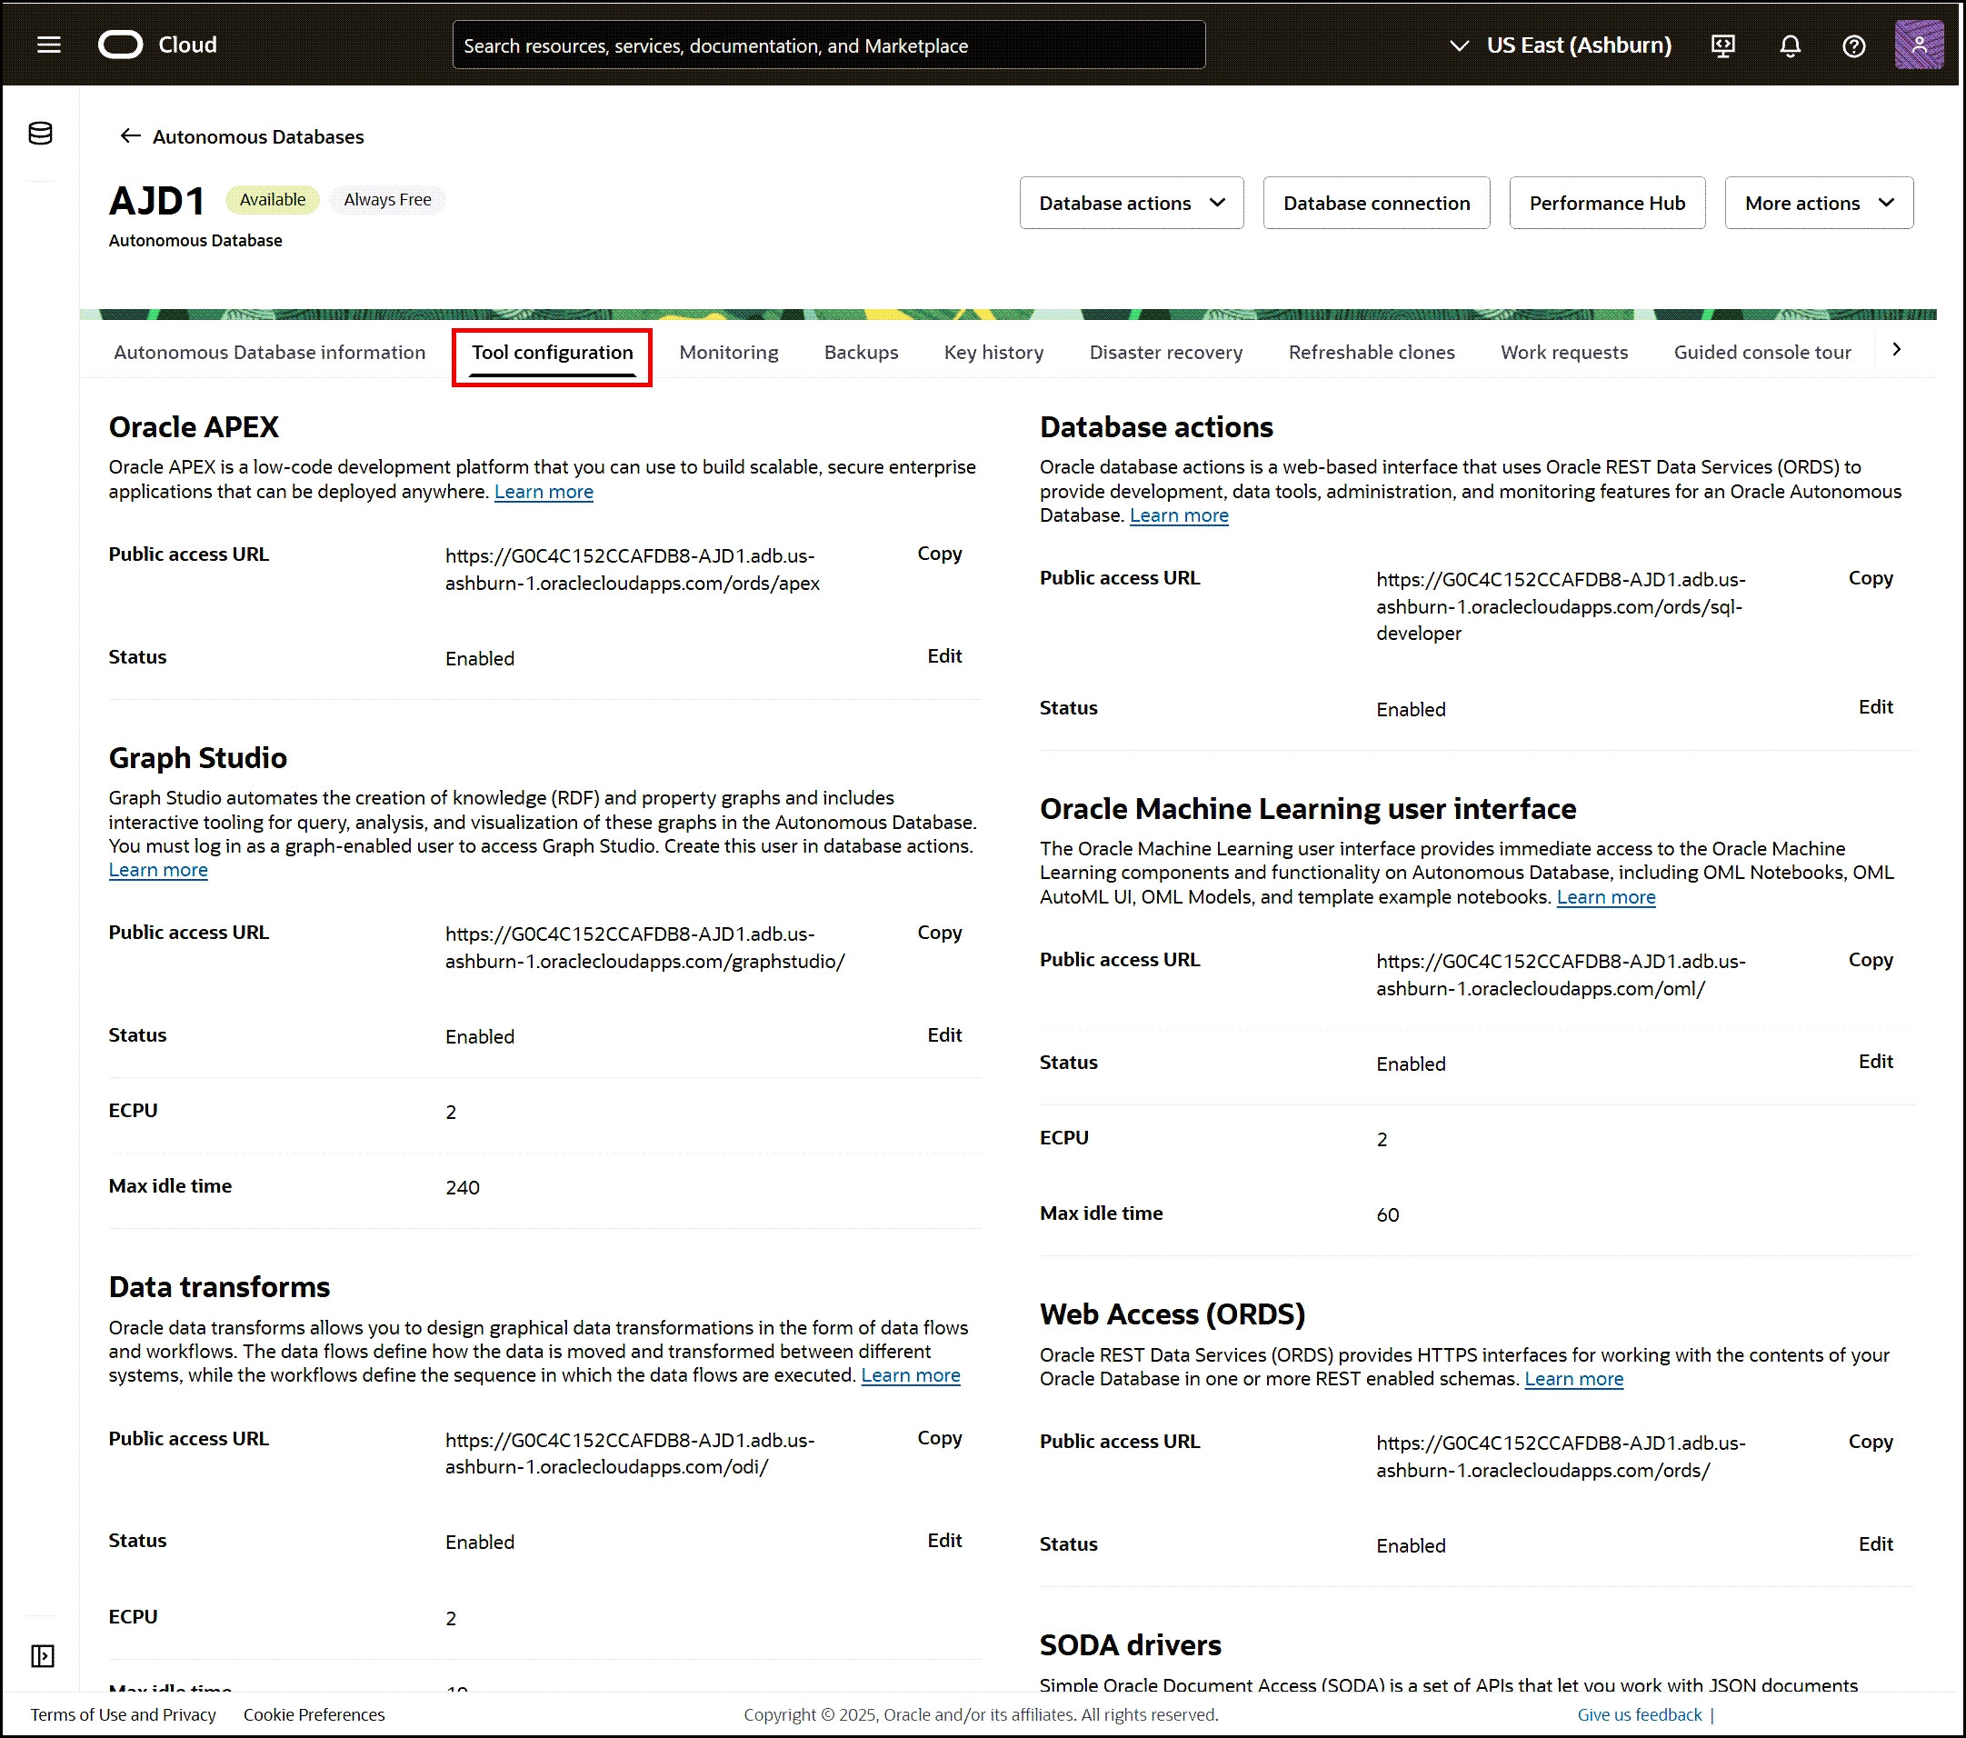Edit the Database actions status
The height and width of the screenshot is (1738, 1966).
click(1874, 707)
